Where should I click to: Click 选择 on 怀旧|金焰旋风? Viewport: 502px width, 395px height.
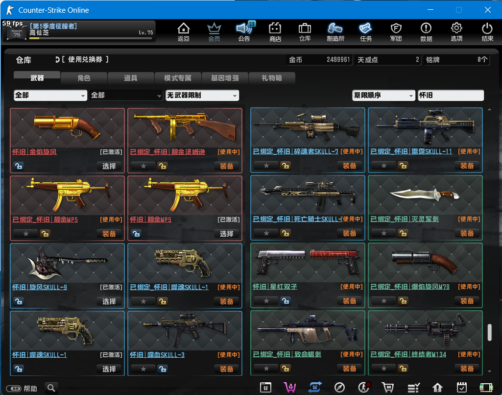[x=109, y=166]
